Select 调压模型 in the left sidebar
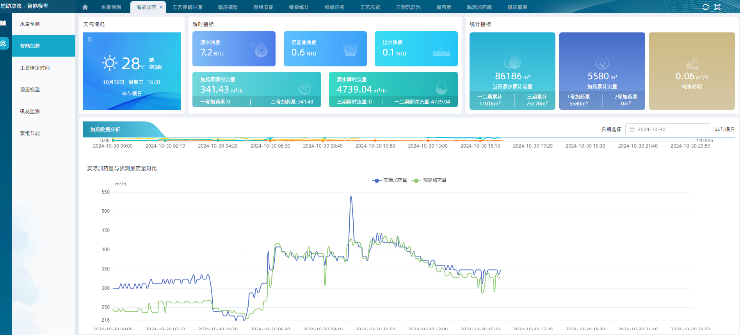Viewport: 740px width, 335px height. [30, 90]
